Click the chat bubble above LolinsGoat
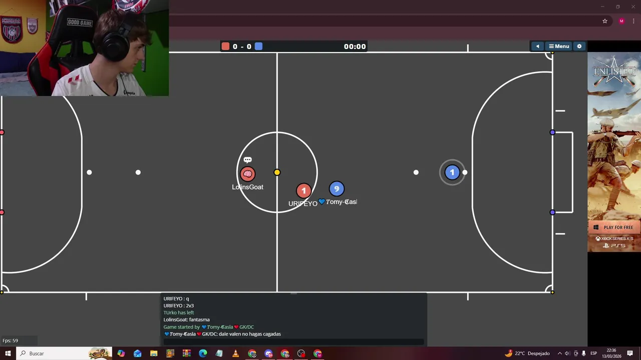 tap(247, 160)
